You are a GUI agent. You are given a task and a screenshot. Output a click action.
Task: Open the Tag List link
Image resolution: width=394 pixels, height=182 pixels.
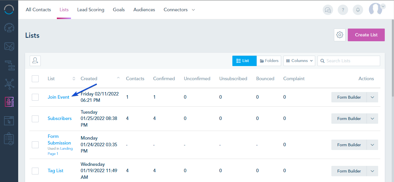55,171
